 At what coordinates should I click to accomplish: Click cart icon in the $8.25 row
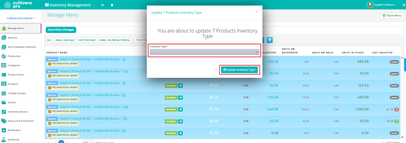[180, 86]
